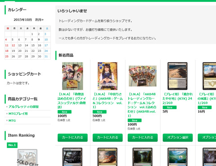Open 磨かれたやせ地 desert card thumbnail
This screenshot has width=216, height=166.
coord(177,76)
